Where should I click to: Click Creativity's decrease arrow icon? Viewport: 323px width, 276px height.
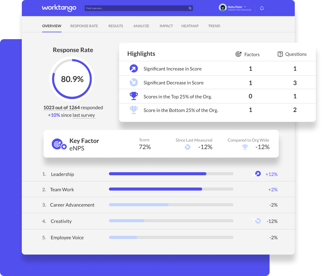[x=258, y=221]
